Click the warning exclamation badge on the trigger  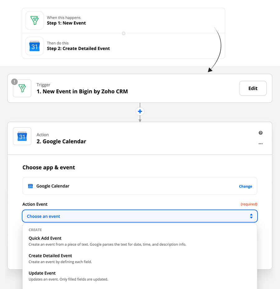tap(14, 81)
